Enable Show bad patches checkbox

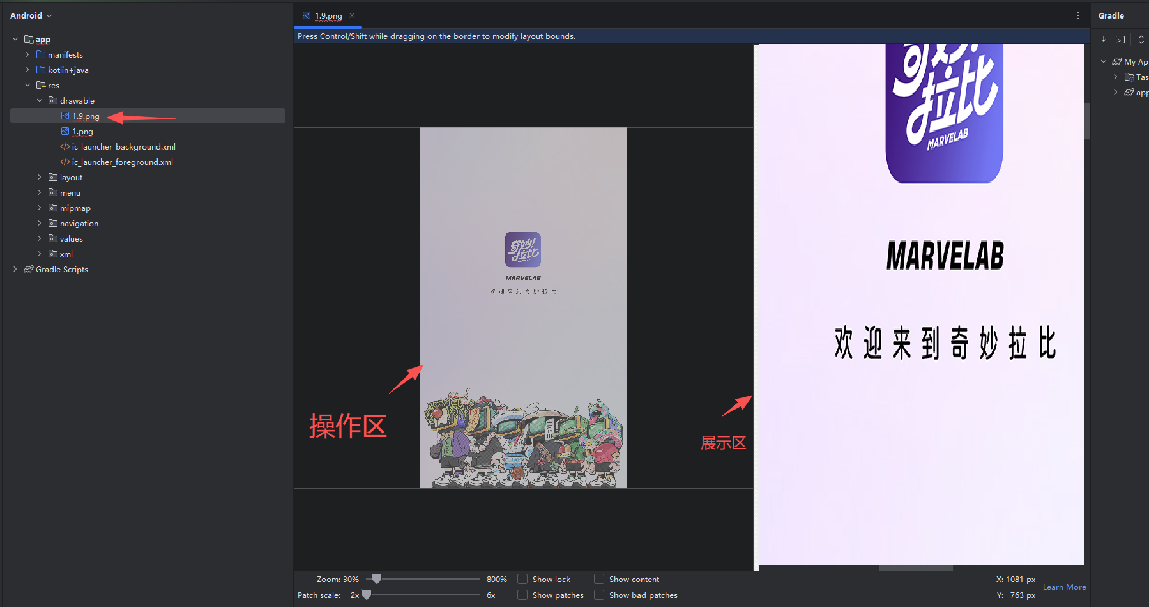pyautogui.click(x=599, y=595)
